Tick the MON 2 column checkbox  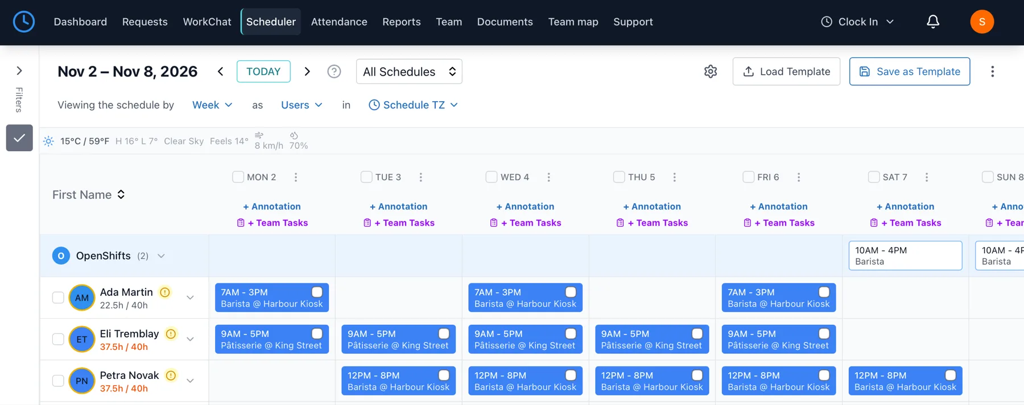[238, 177]
